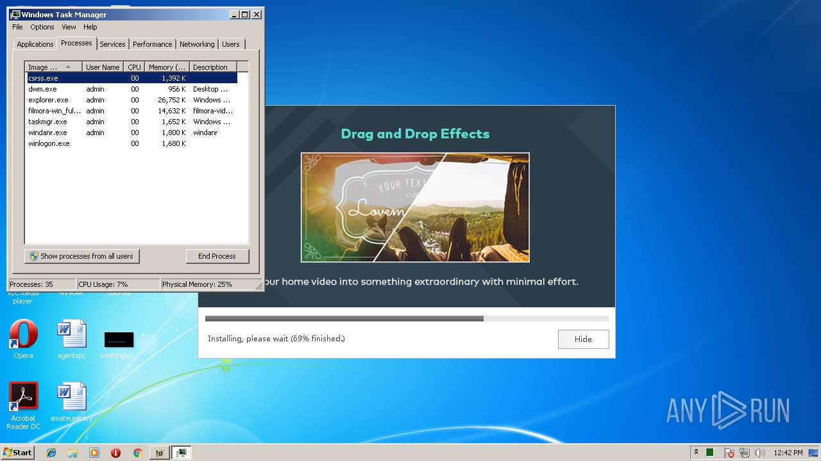Select the washingto... black thumbnail file
Viewport: 821px width, 461px height.
coord(119,344)
